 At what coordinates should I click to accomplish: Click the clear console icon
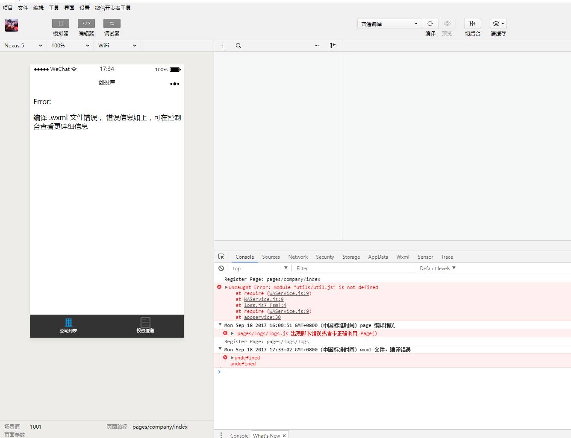click(221, 268)
